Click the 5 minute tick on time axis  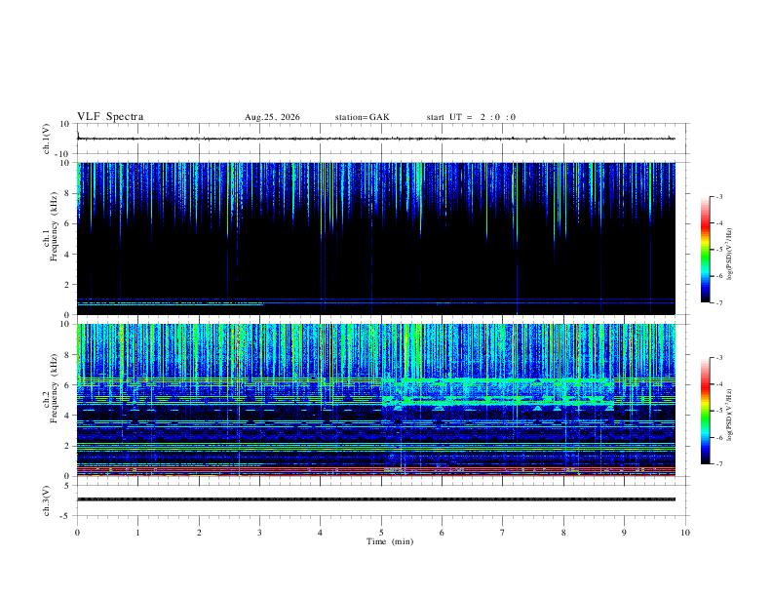pos(381,533)
